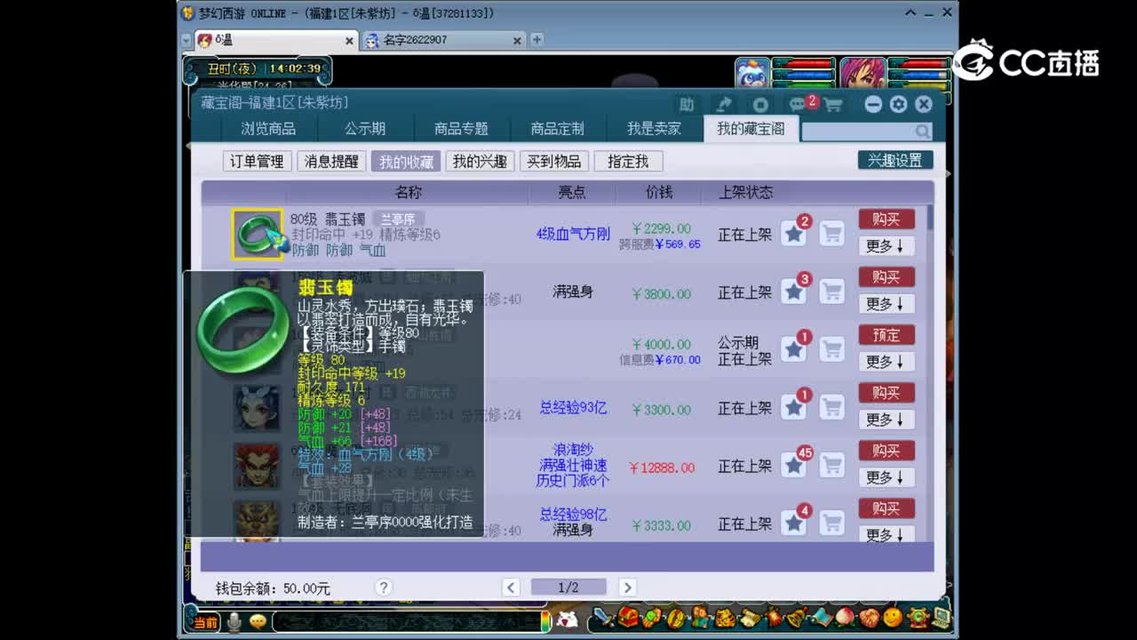
Task: Toggle the favorite star on the ¥12888.00 row
Action: click(x=794, y=465)
